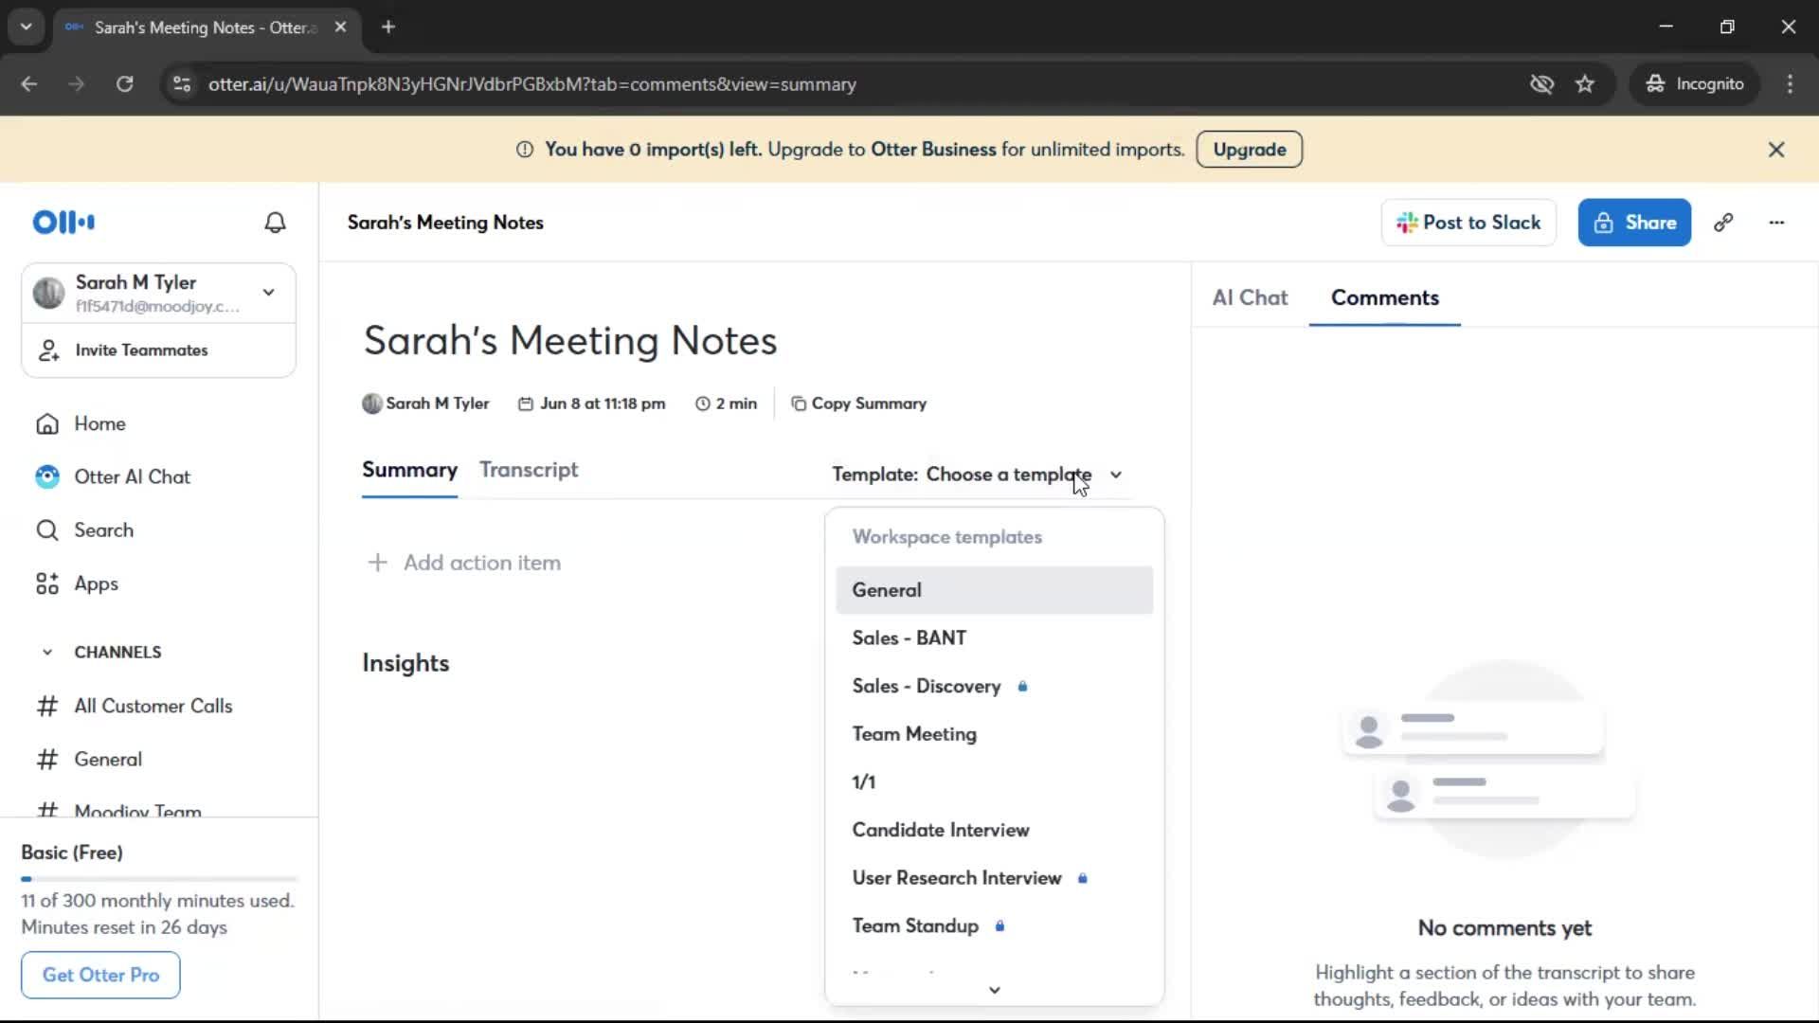Click the lock icon beside User Research Interview
1819x1023 pixels.
(x=1082, y=878)
